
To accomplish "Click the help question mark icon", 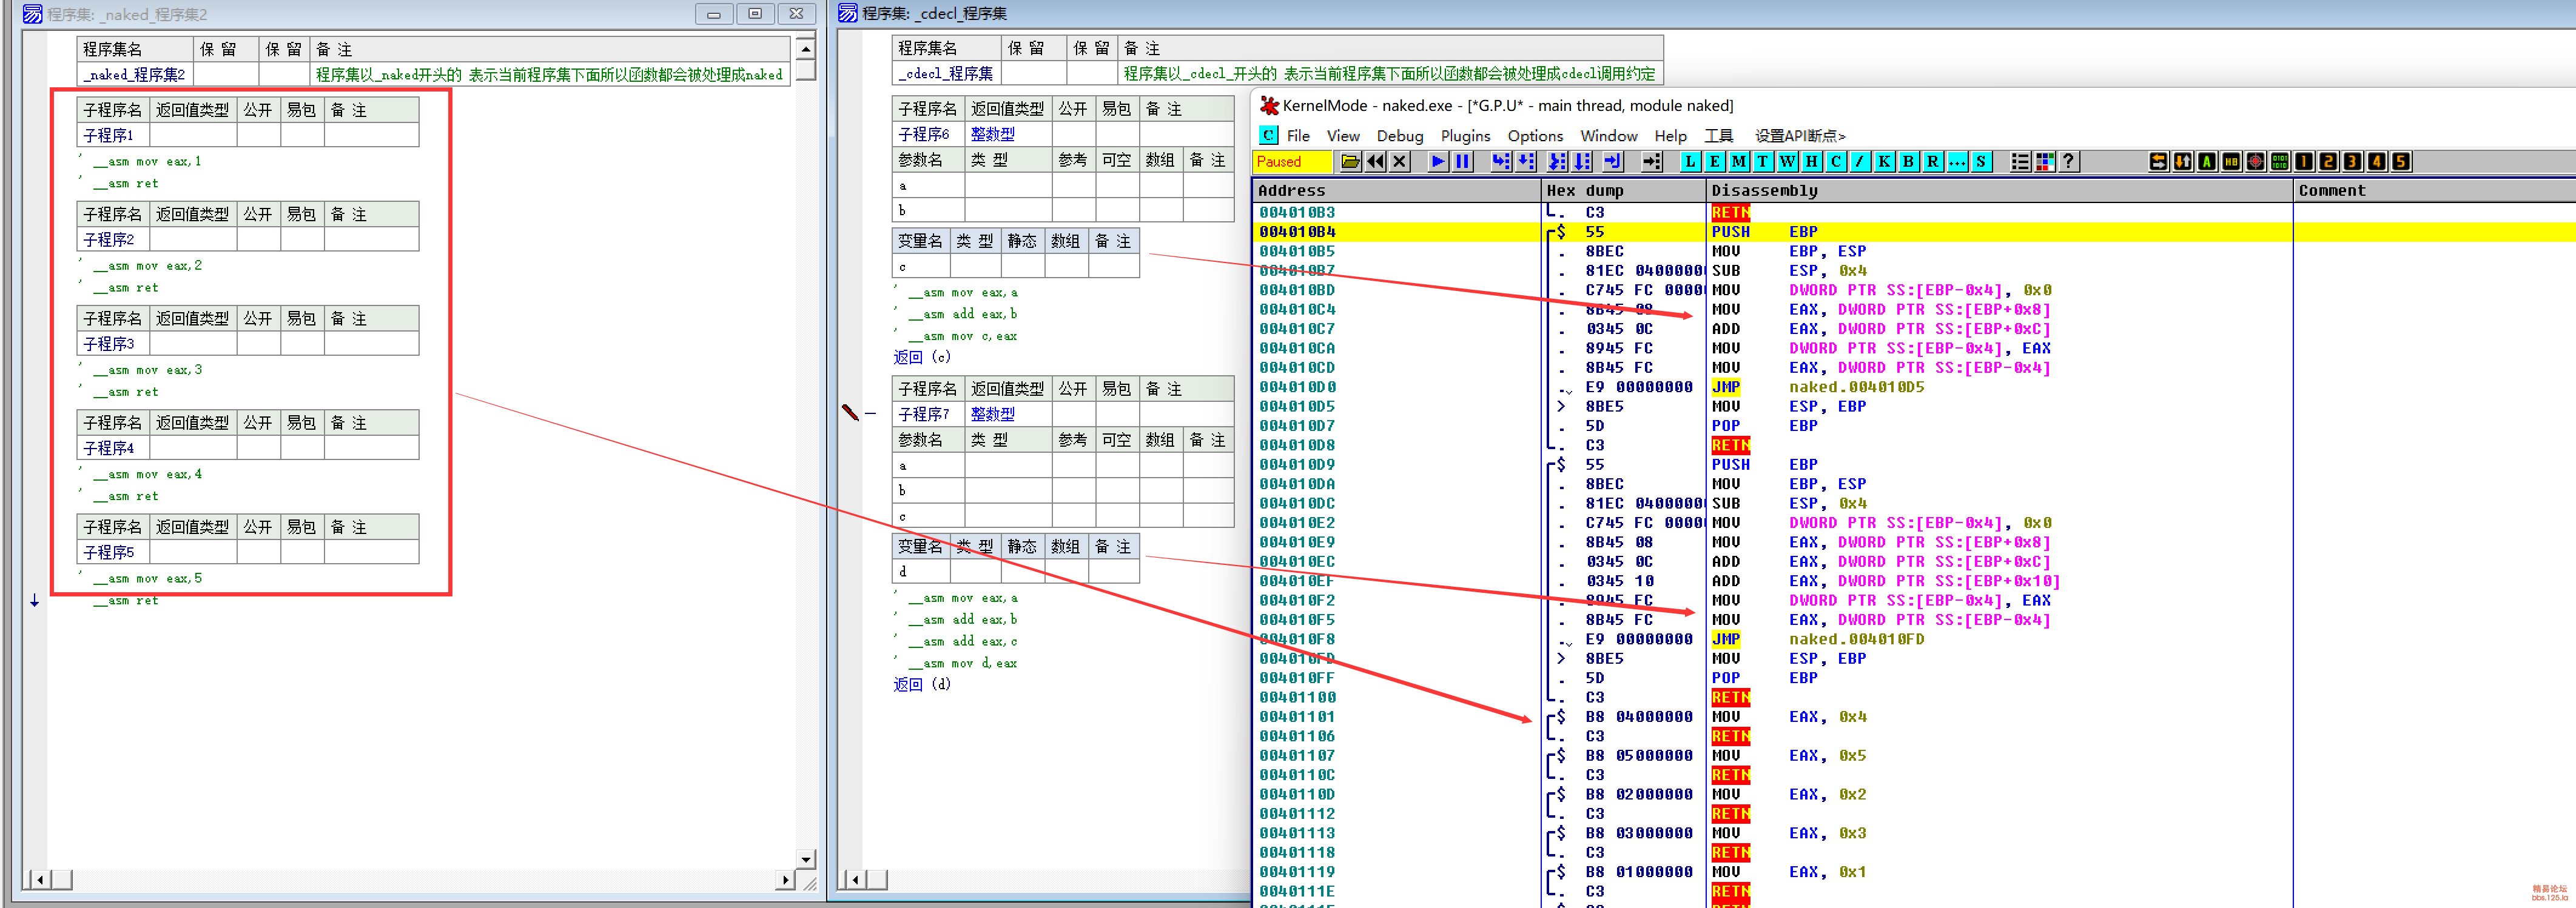I will pos(2068,162).
